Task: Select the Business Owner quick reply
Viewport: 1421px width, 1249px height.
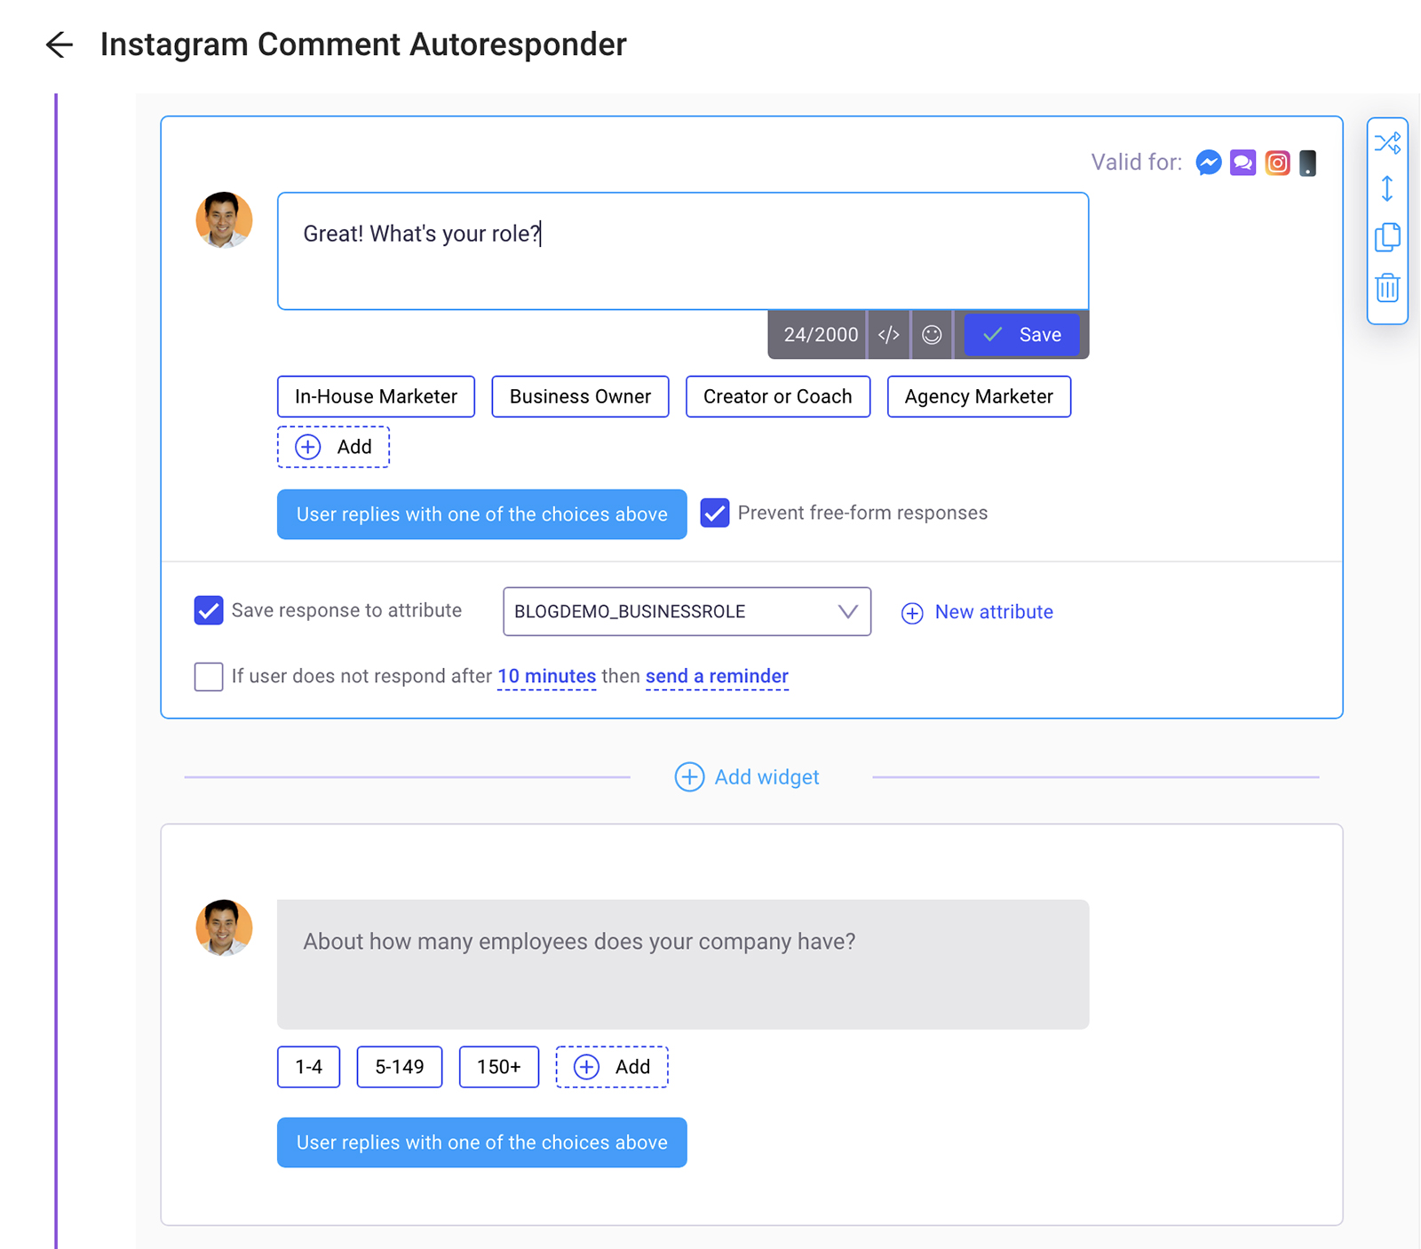Action: tap(580, 397)
